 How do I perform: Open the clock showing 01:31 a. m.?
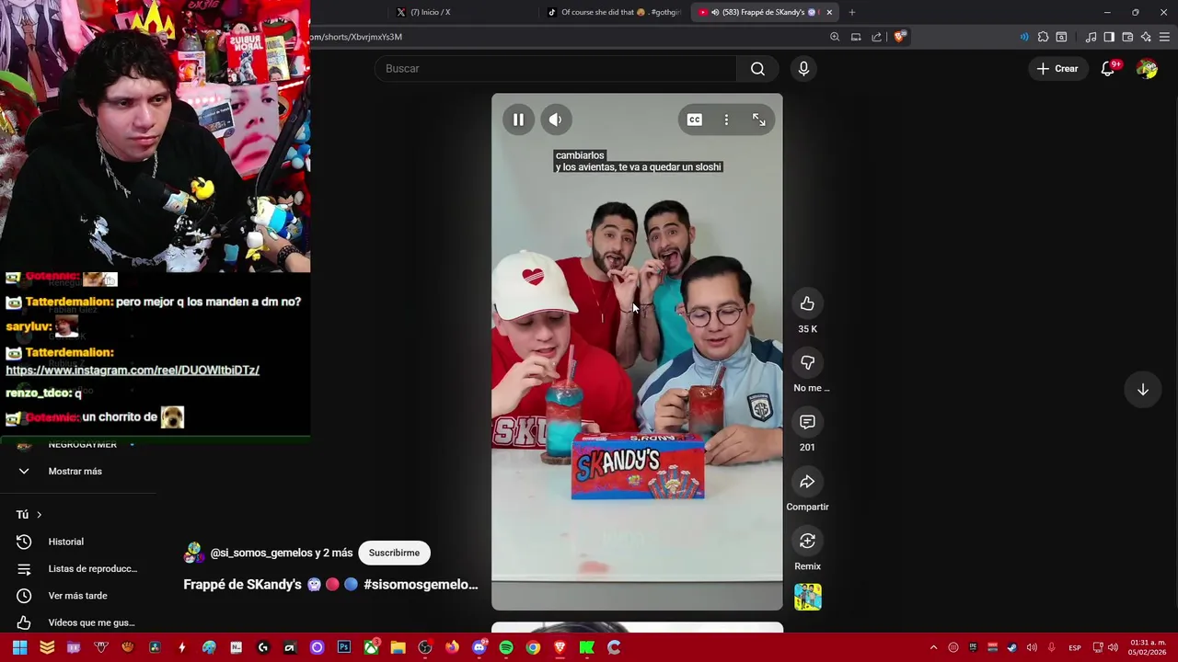pos(1148,647)
